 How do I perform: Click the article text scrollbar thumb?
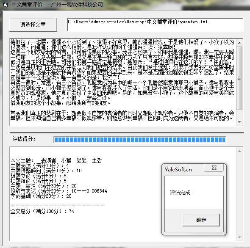coord(239,78)
